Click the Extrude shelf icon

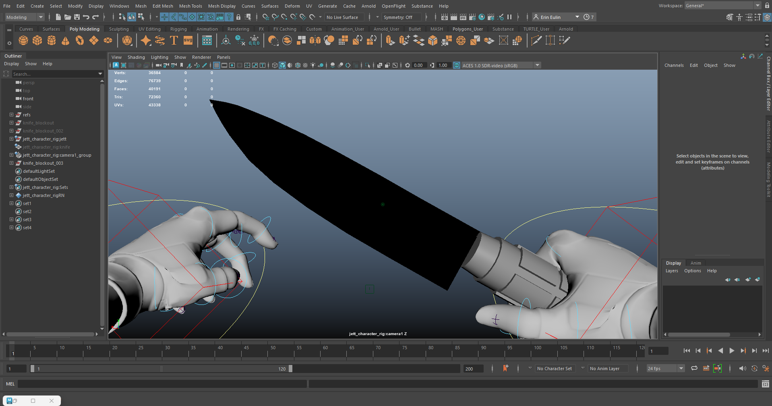pos(390,40)
